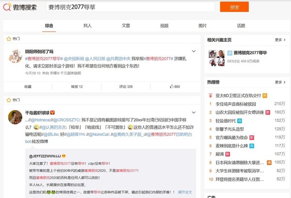Open hashtag #赛博朋克2077辱华# in first post
This screenshot has height=198, width=291.
(44, 59)
